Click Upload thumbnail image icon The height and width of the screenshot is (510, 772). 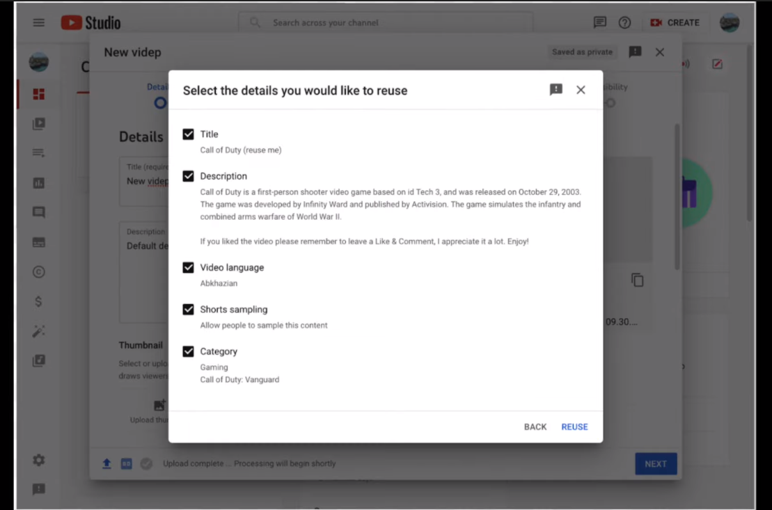pos(159,405)
